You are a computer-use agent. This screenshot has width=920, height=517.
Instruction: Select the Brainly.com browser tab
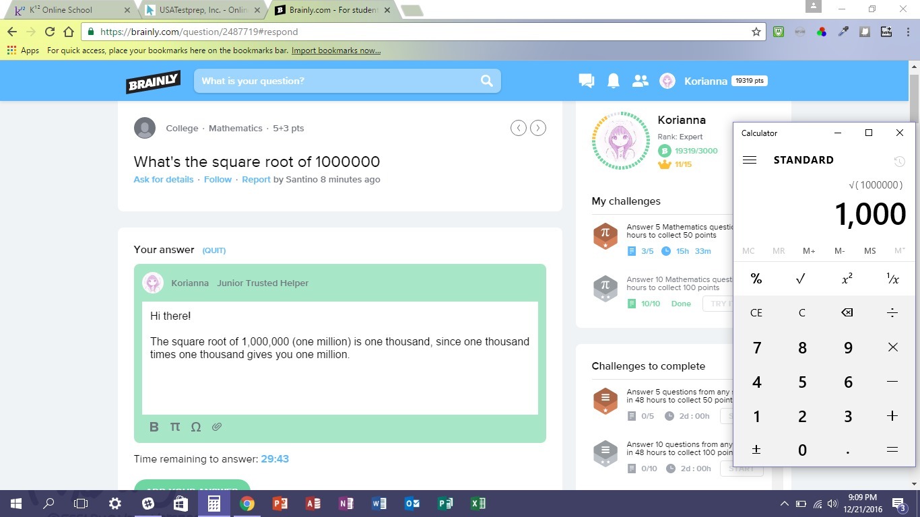pyautogui.click(x=333, y=10)
